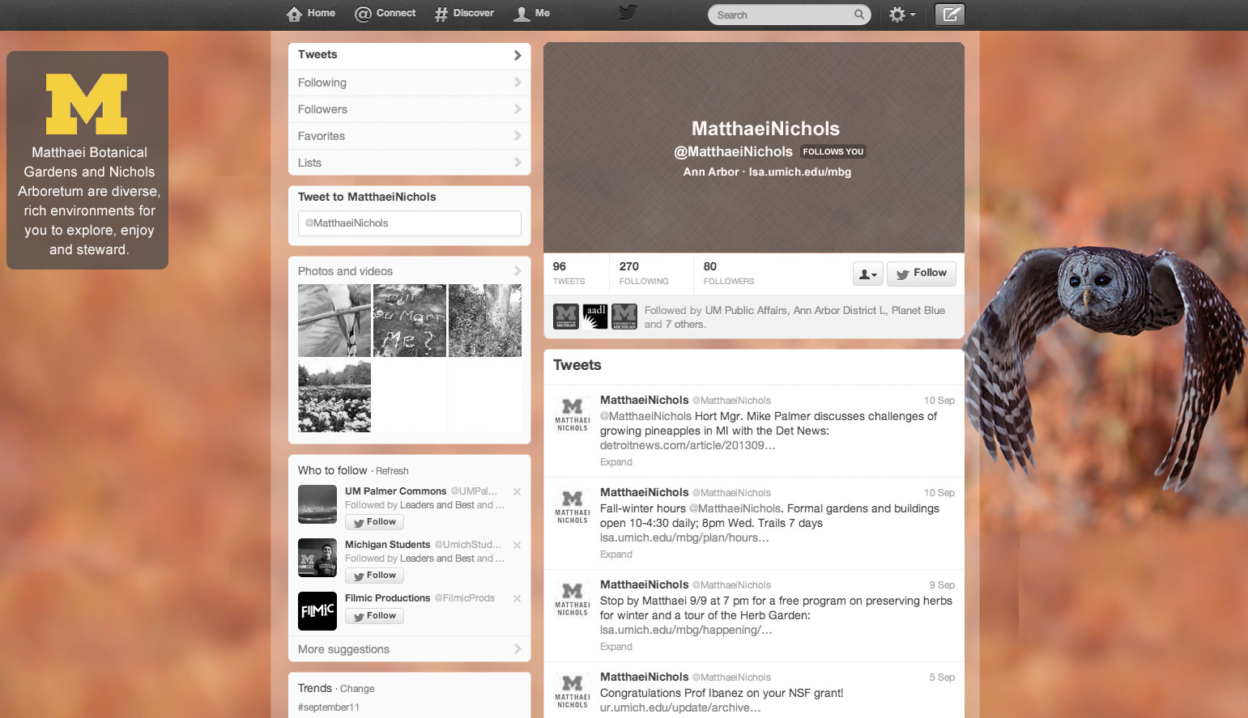Click the Tweet to MatthaeiNichols input box

(409, 223)
